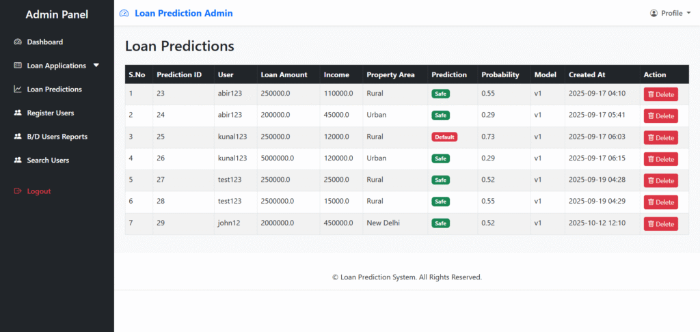The height and width of the screenshot is (332, 700).
Task: Click the Search Users people icon
Action: tap(18, 161)
